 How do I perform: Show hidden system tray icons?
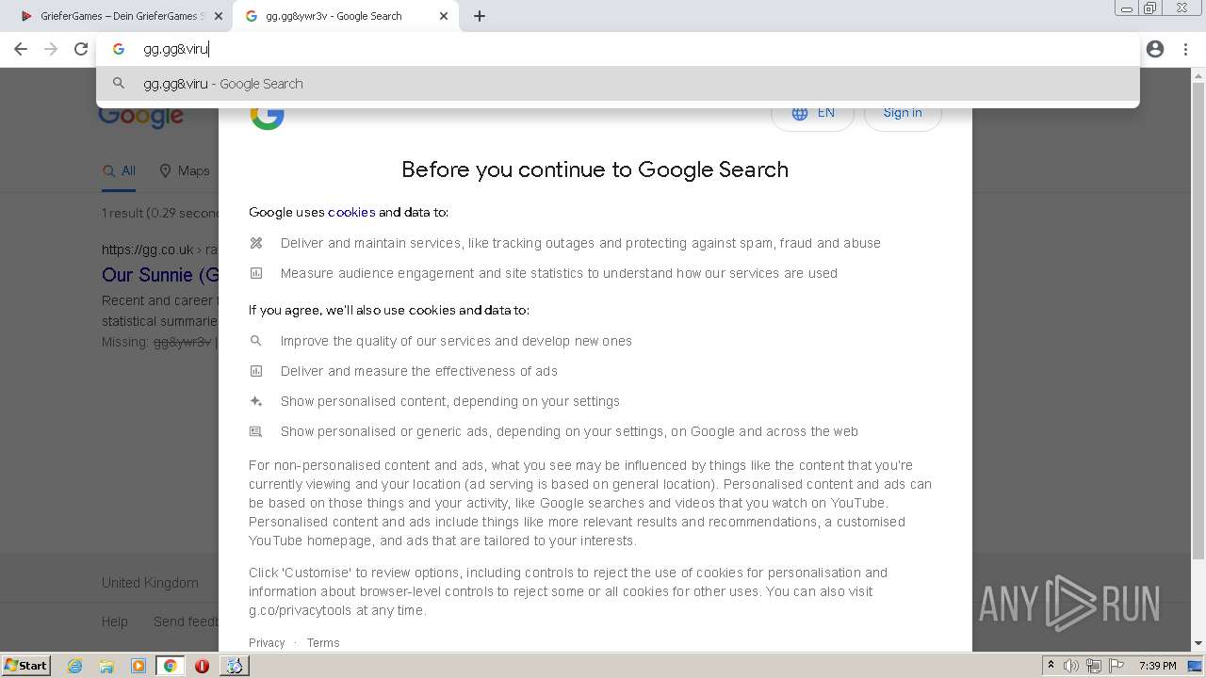pos(1051,666)
